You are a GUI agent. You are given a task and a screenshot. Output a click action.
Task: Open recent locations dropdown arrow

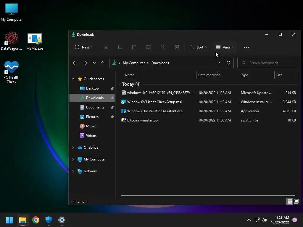[x=94, y=63]
